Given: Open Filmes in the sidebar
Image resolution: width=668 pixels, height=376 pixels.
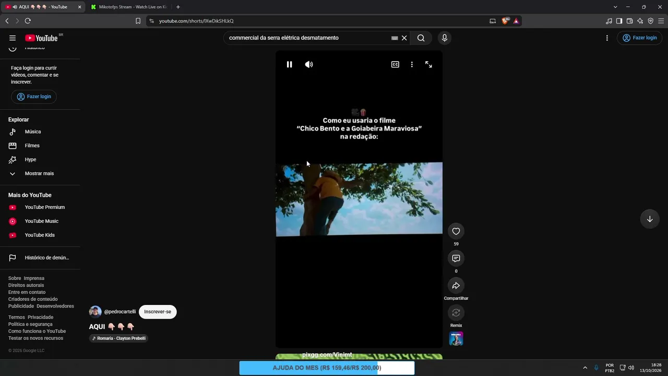Looking at the screenshot, I should pyautogui.click(x=32, y=146).
